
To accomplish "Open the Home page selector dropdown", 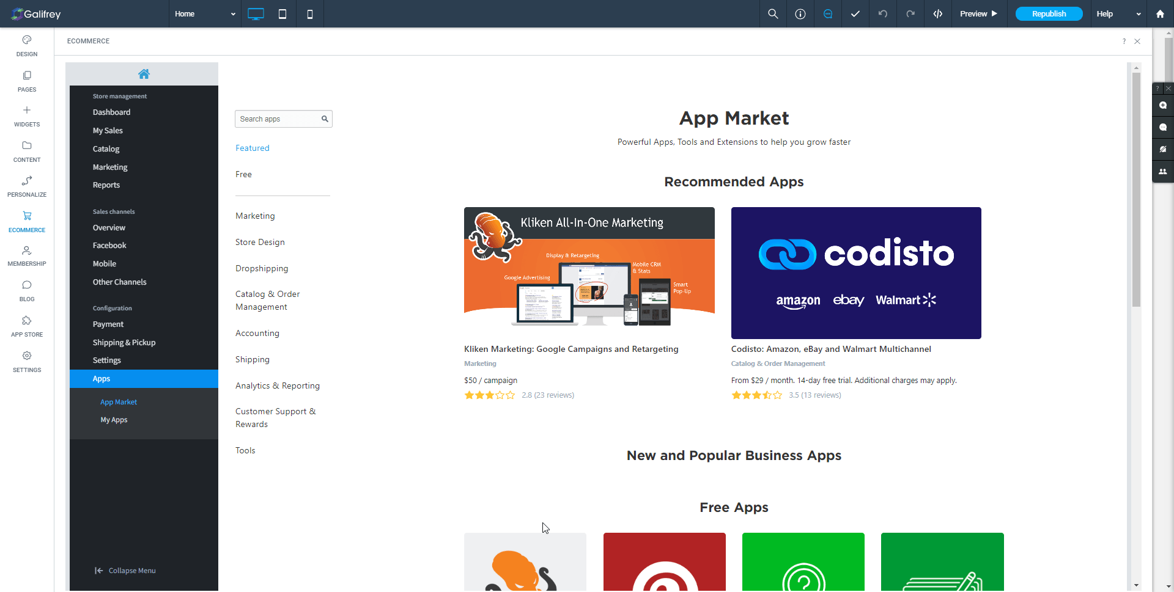I will click(x=205, y=14).
